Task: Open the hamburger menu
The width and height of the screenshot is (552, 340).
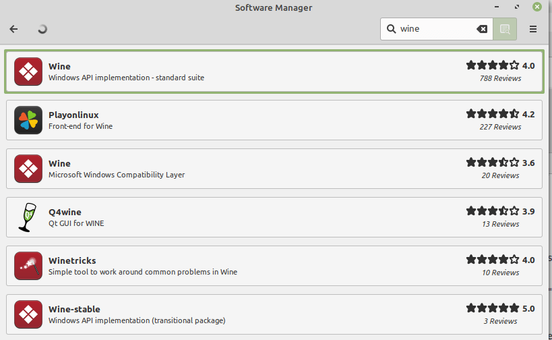Action: [x=533, y=29]
